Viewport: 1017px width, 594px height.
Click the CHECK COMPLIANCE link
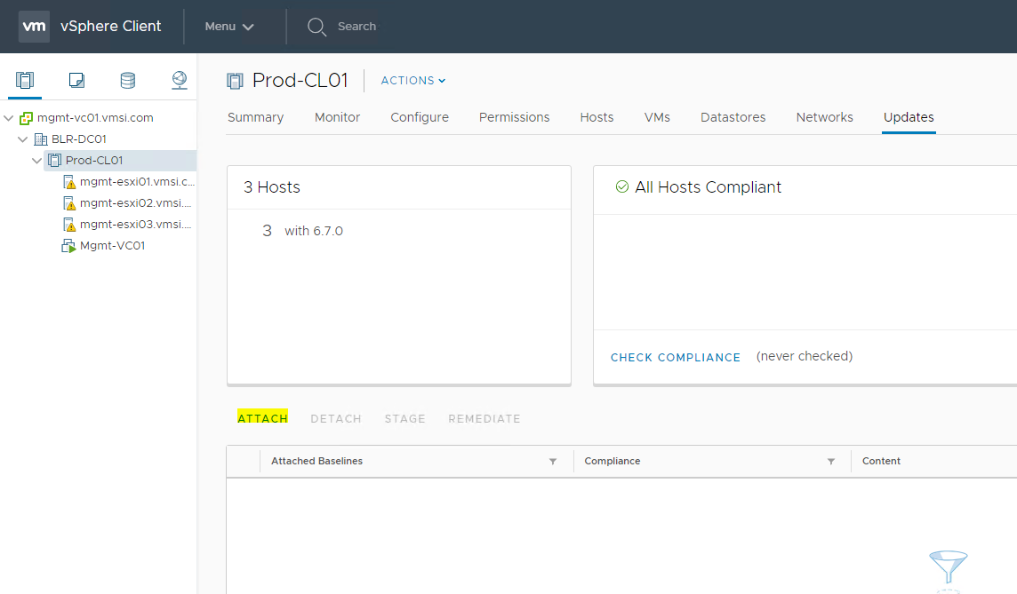pos(676,358)
